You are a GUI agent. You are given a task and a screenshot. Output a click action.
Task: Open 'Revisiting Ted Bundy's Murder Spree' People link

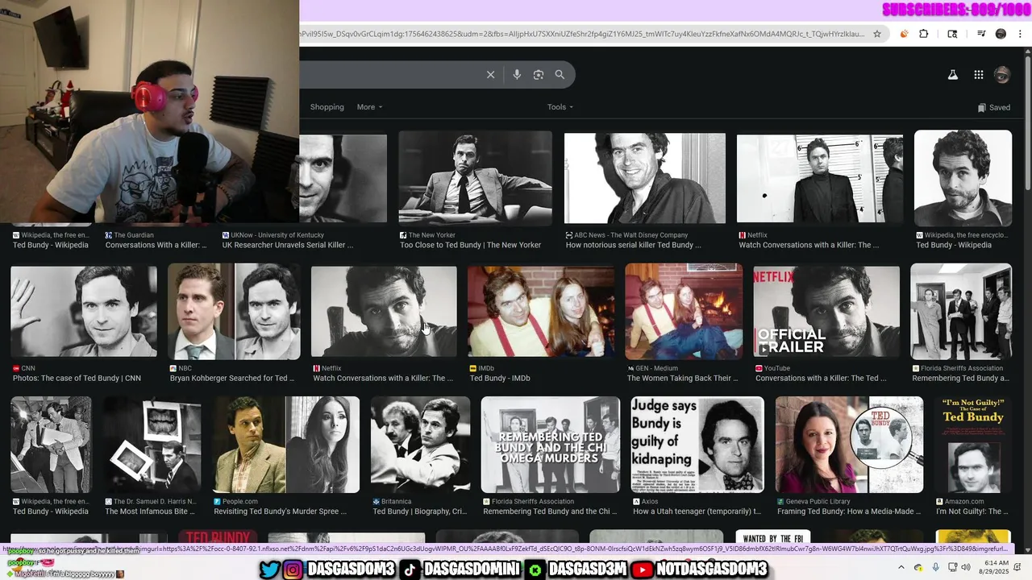[281, 512]
